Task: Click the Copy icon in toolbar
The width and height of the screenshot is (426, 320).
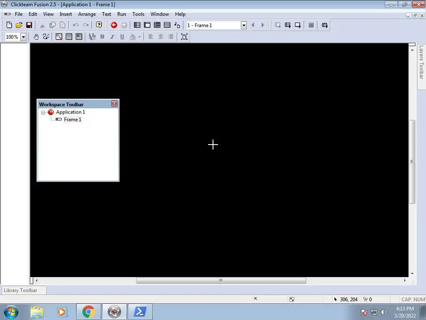Action: tap(52, 25)
